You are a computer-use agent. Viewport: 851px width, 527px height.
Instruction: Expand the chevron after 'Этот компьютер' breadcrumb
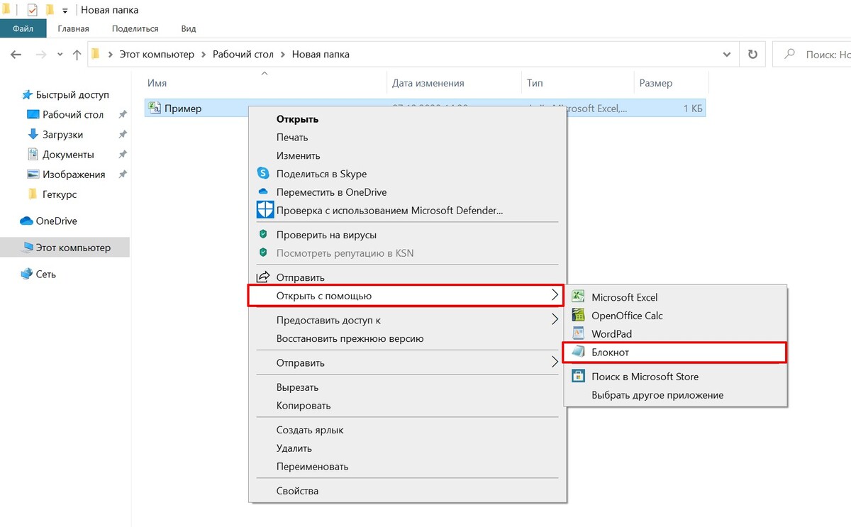pos(204,55)
